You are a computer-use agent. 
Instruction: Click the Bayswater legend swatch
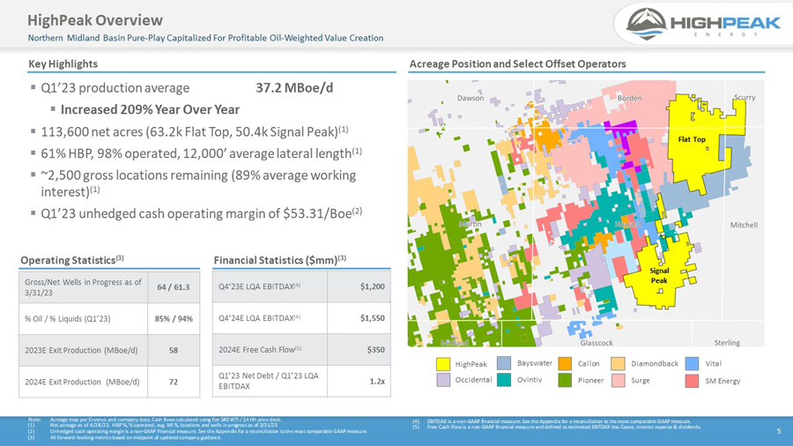pyautogui.click(x=504, y=363)
